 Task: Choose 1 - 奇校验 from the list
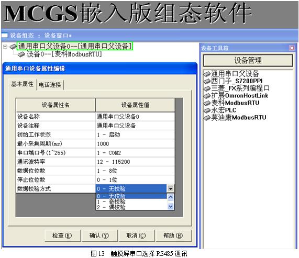coord(131,201)
